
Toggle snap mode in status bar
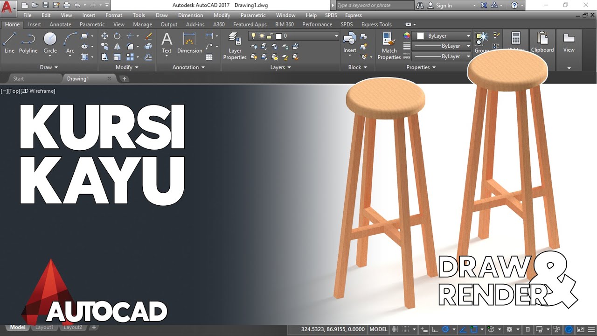406,329
